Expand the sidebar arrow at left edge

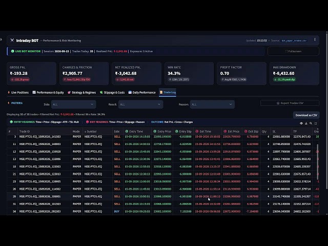[x=1, y=39]
